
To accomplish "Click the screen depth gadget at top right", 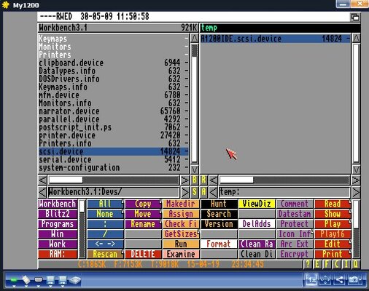I will (x=355, y=17).
